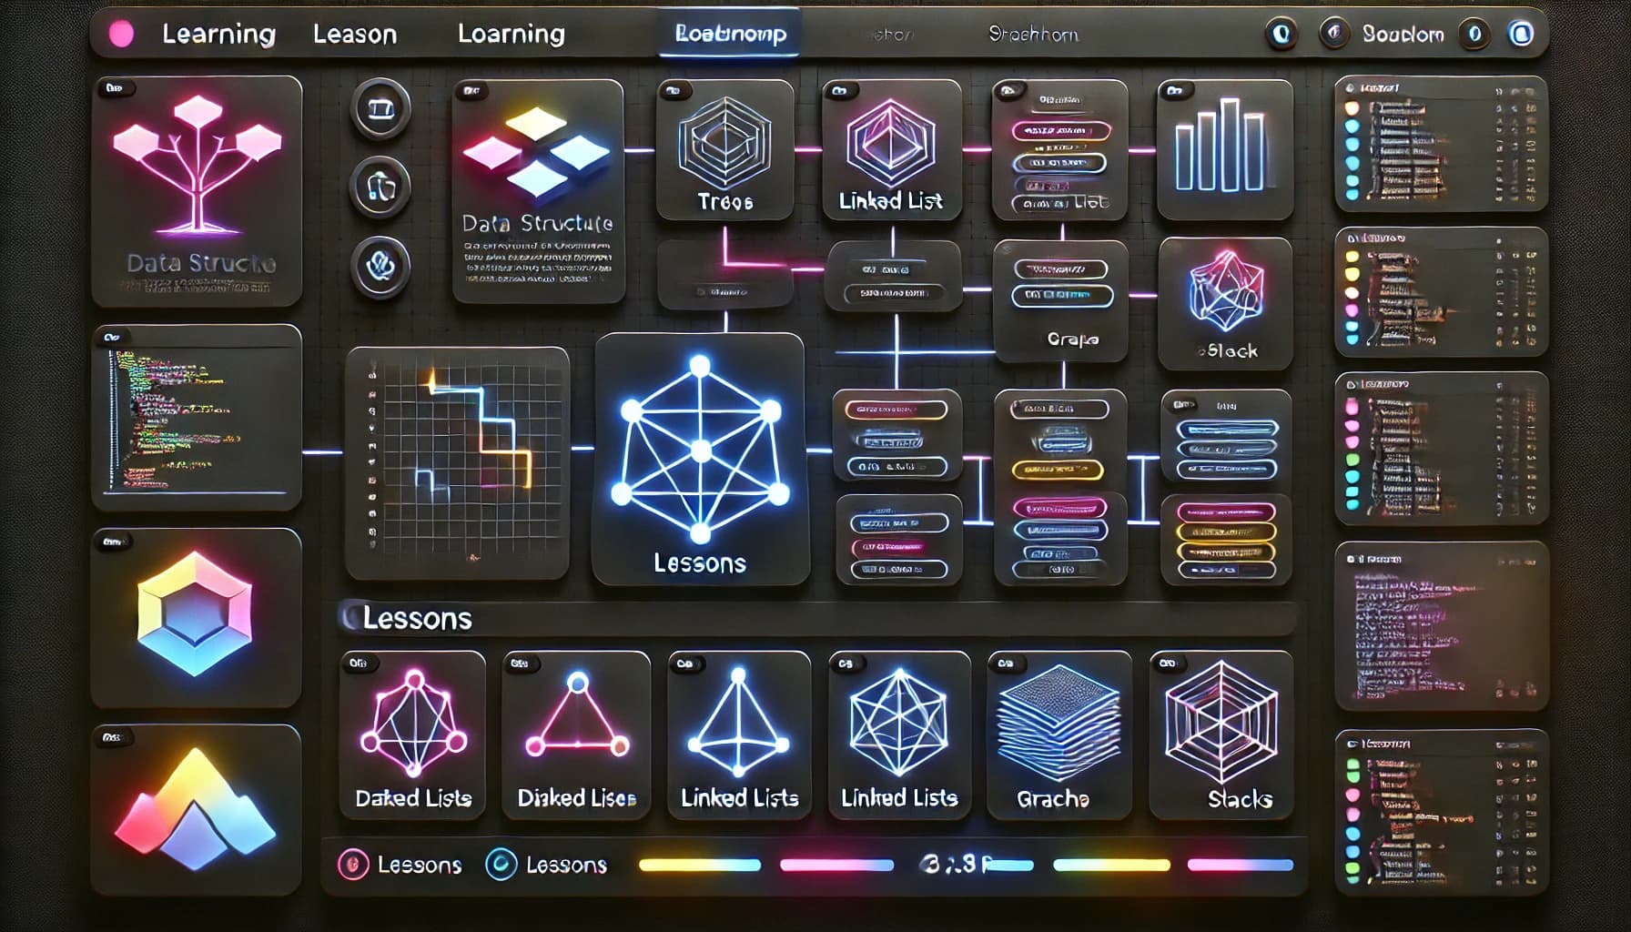
Task: Open the purple text panel on the right
Action: point(1441,626)
